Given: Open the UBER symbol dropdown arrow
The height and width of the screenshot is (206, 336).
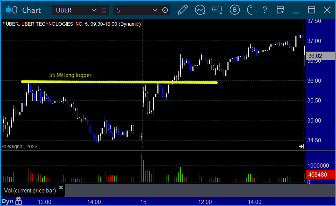Looking at the screenshot, I should tap(94, 10).
